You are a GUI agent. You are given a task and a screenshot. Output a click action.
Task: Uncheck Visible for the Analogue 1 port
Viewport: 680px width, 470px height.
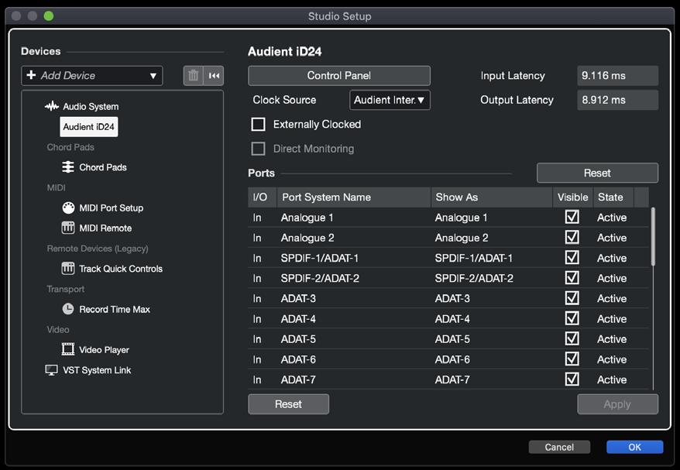click(572, 217)
